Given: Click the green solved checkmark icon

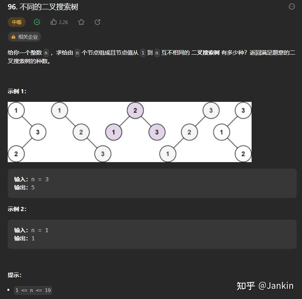Looking at the screenshot, I should click(x=37, y=22).
